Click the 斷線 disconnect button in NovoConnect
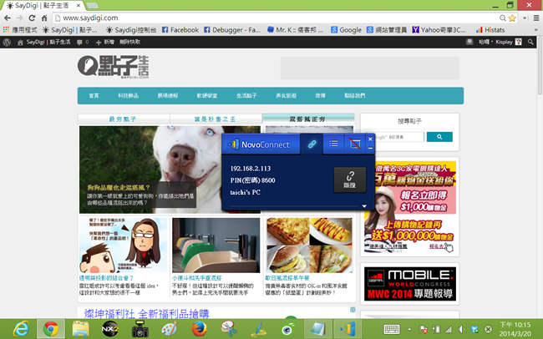 (x=350, y=180)
